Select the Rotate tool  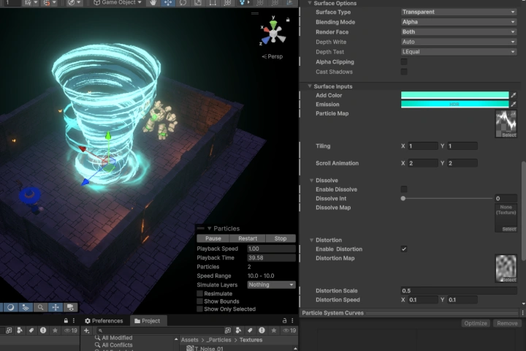click(183, 3)
